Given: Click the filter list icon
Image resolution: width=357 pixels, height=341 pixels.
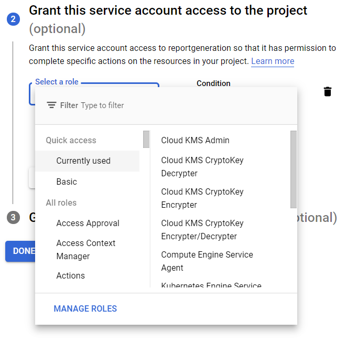Looking at the screenshot, I should pyautogui.click(x=51, y=105).
